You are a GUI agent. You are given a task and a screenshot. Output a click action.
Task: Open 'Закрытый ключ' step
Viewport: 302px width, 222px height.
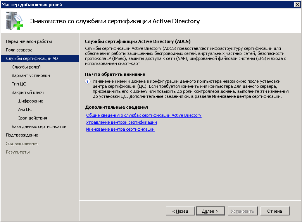pyautogui.click(x=28, y=92)
